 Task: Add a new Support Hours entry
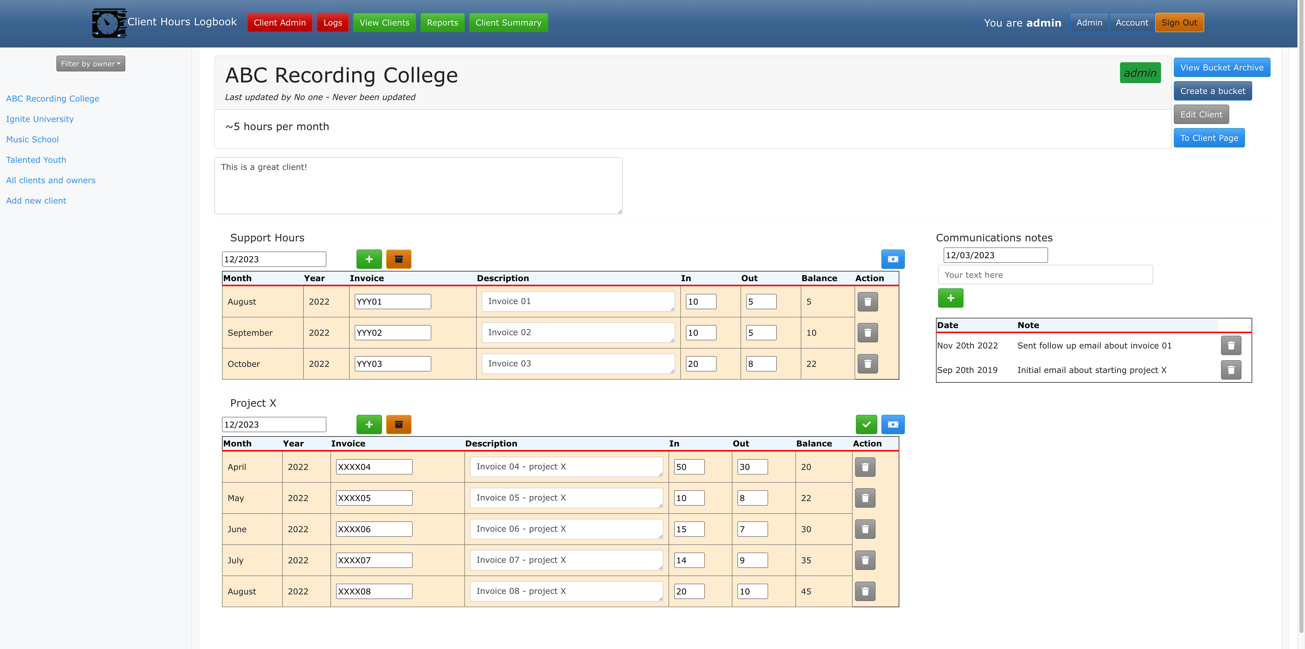(369, 259)
